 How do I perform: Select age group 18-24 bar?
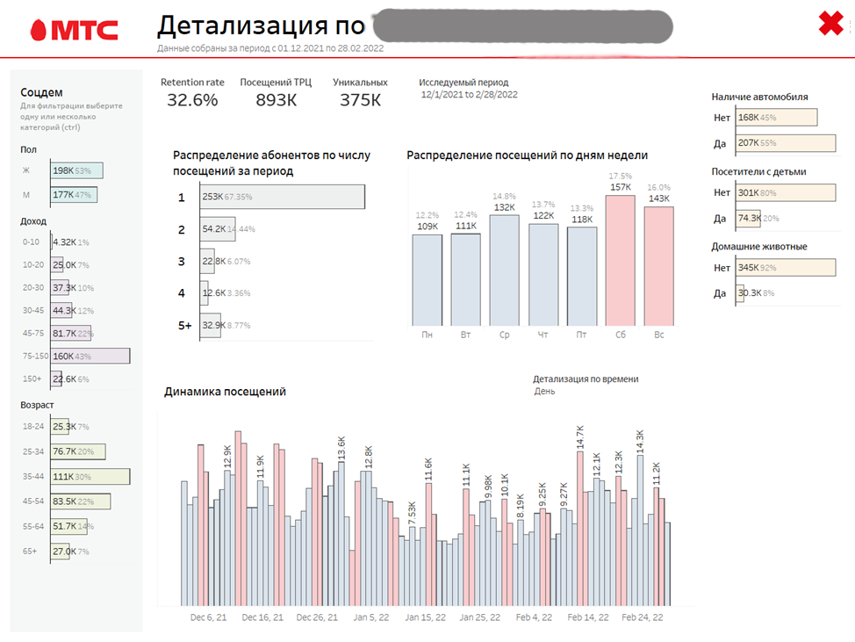tap(61, 428)
